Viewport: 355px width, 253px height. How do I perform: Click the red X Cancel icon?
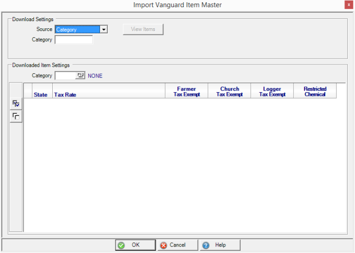[163, 245]
